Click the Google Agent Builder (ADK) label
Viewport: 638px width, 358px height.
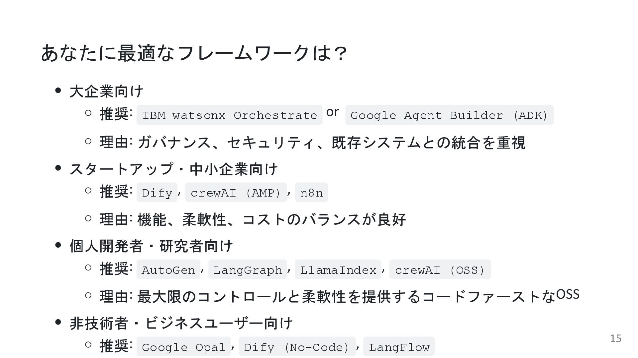pos(449,115)
